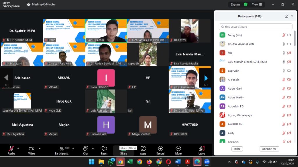Screen dimensions: 298x167
Task: Click the Invite button
Action: [237, 149]
